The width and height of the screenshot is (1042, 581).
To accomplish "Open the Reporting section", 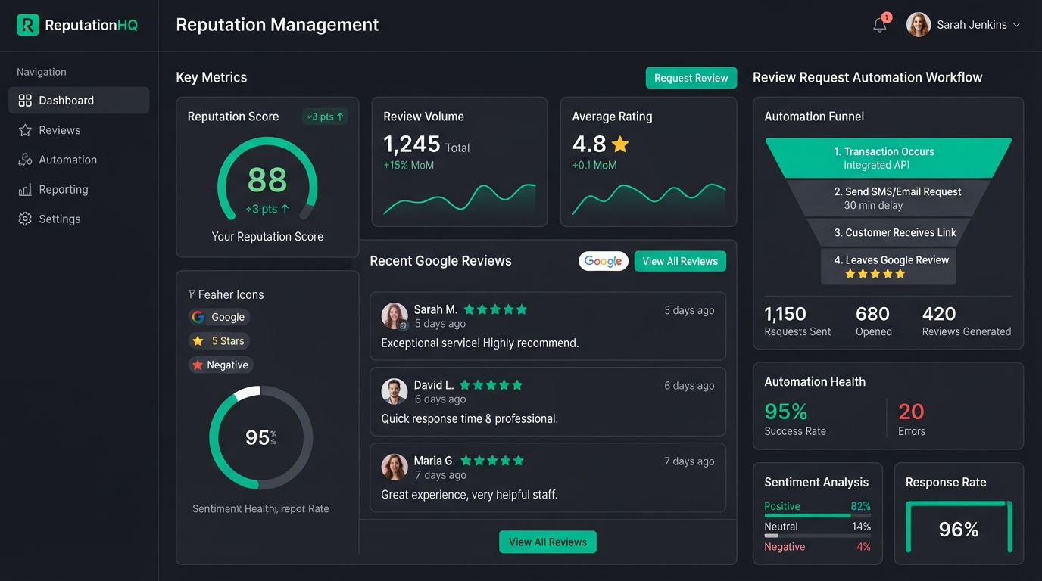I will 79,189.
